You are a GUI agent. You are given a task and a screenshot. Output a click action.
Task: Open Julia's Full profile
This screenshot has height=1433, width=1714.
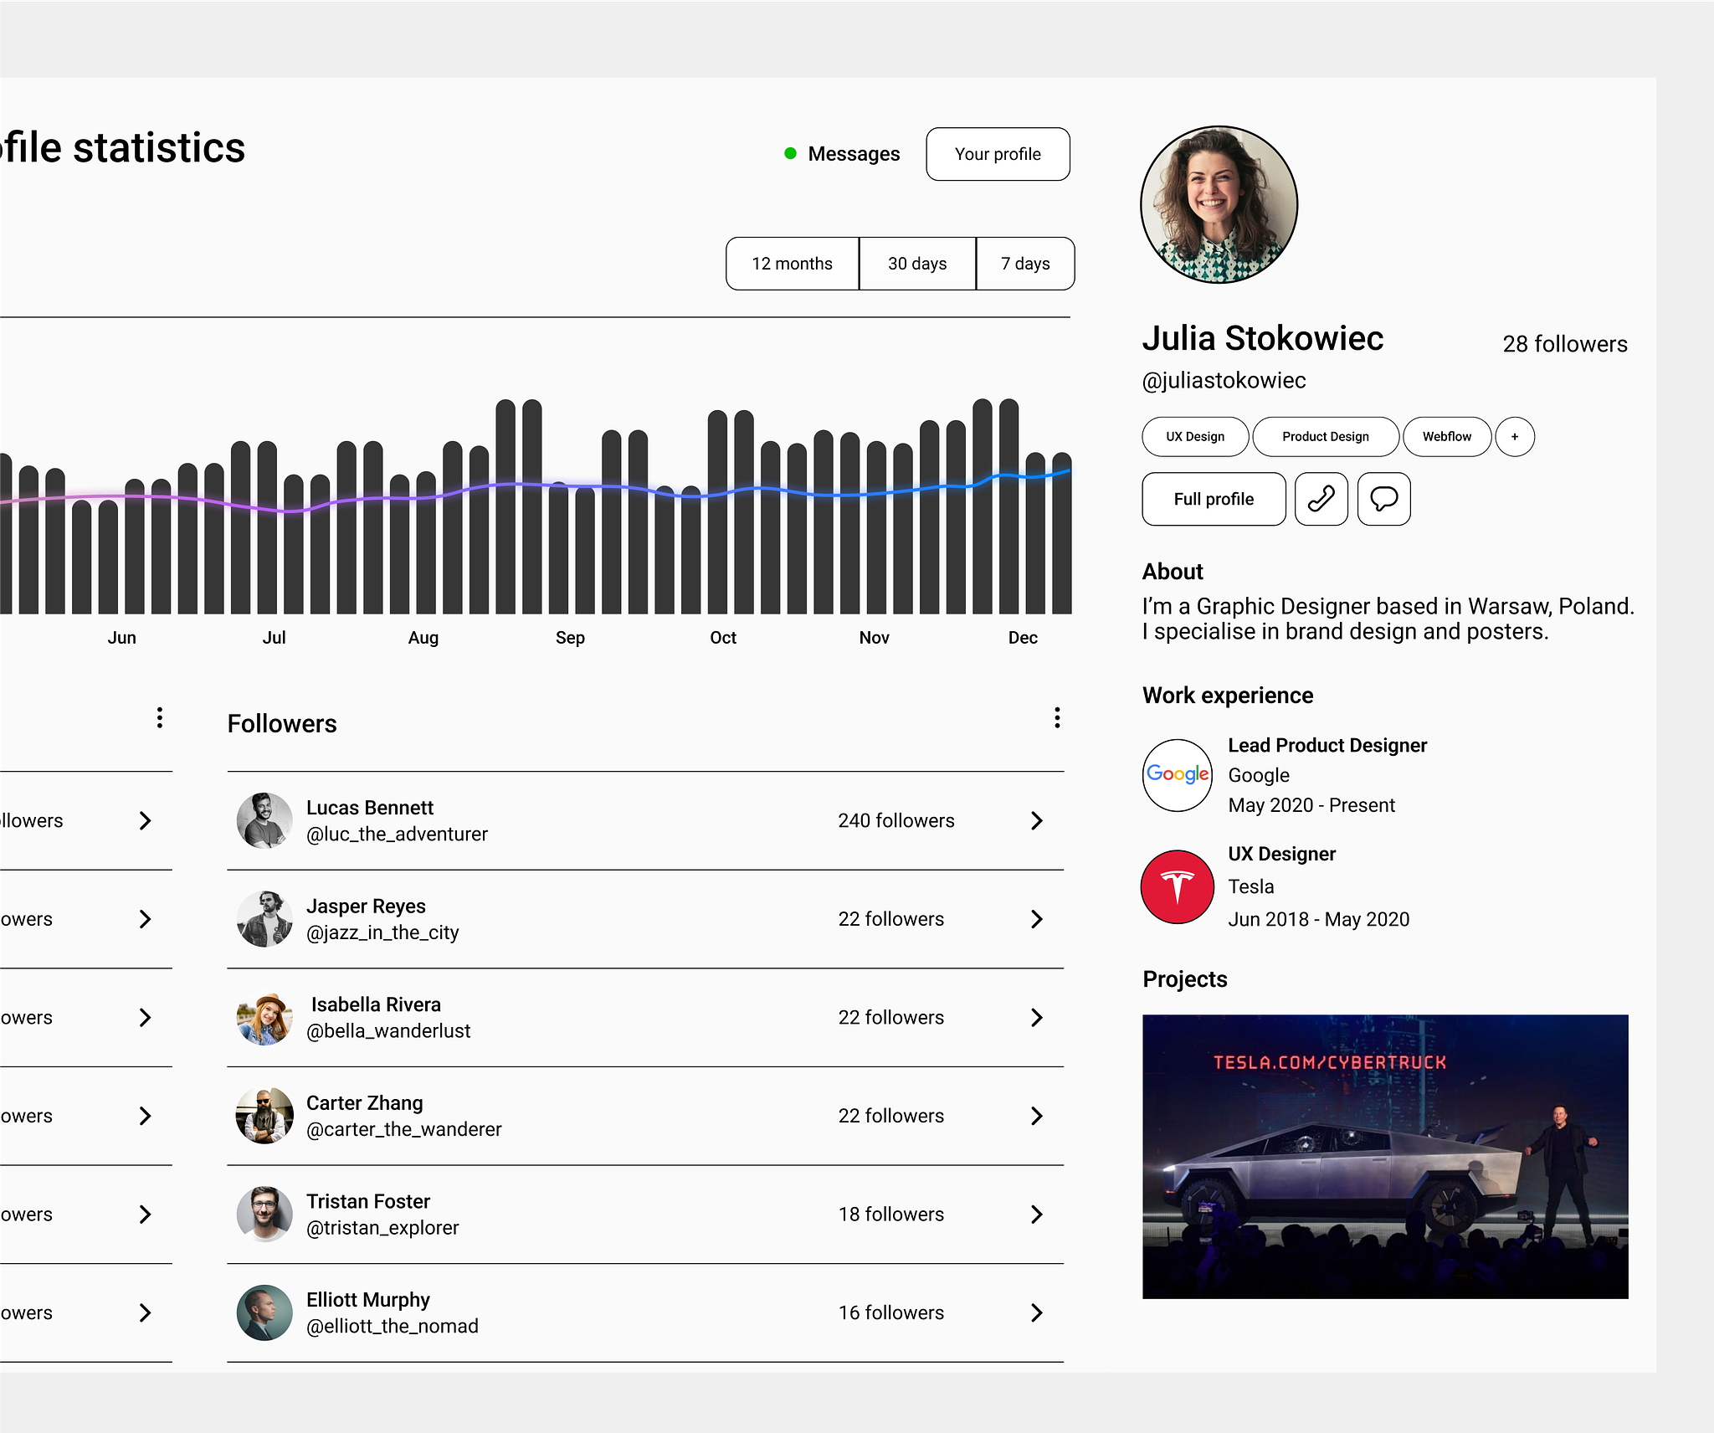[1214, 499]
